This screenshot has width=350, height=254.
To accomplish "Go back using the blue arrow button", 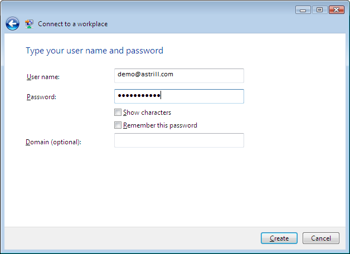I will (12, 23).
